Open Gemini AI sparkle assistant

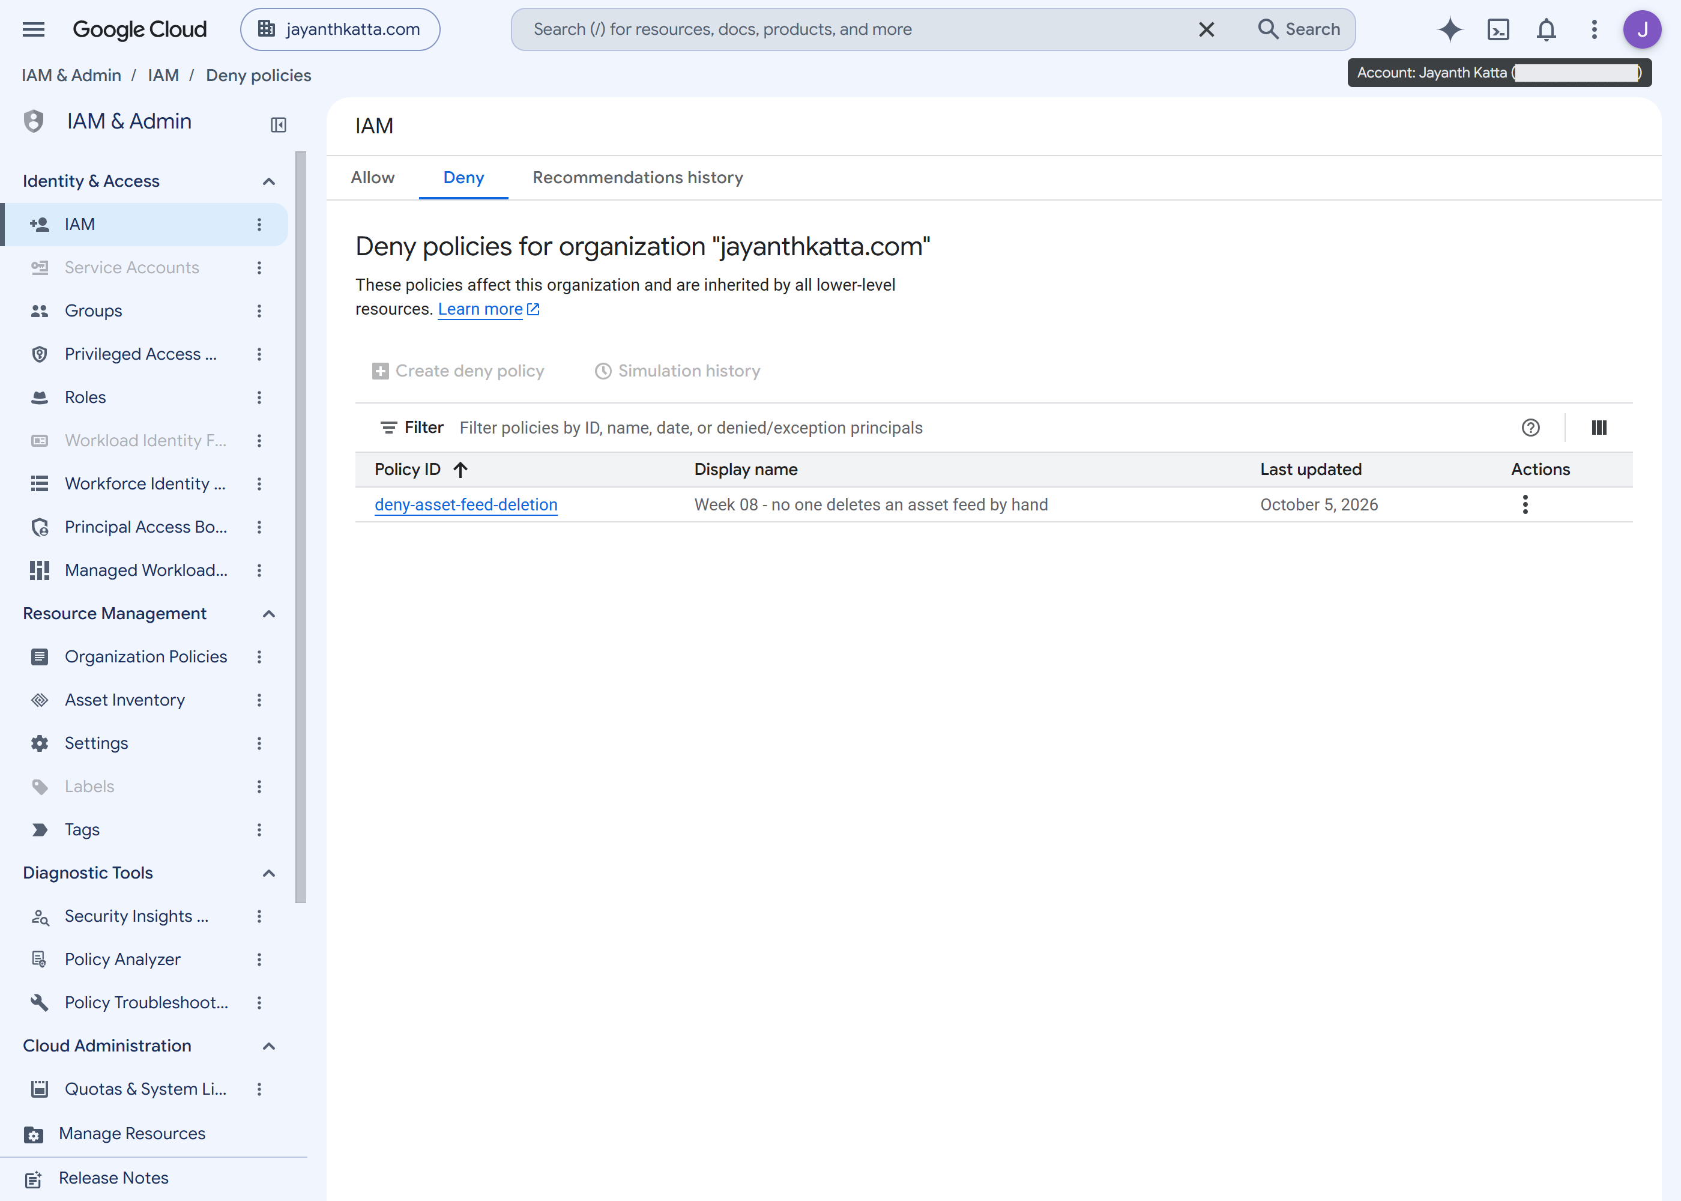(1450, 29)
